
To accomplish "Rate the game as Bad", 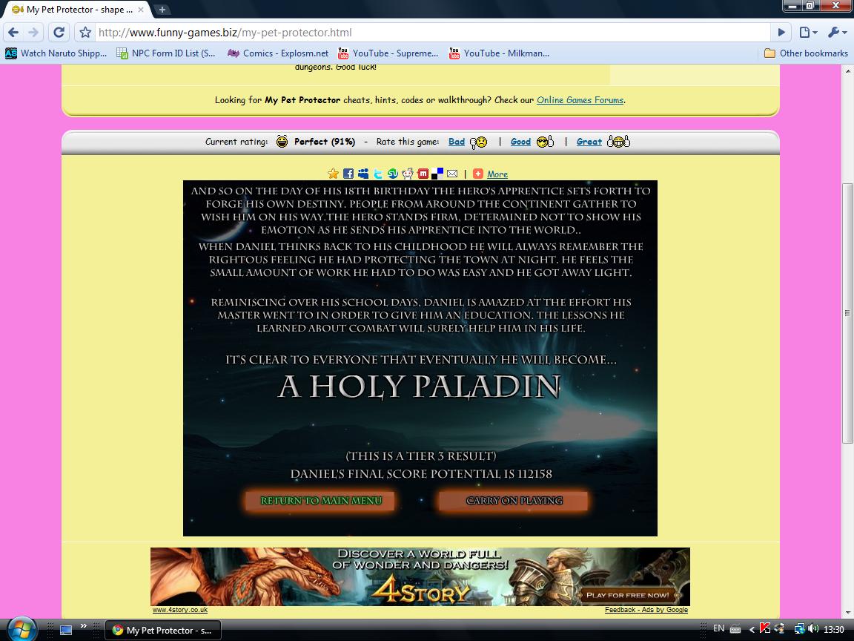I will (457, 142).
